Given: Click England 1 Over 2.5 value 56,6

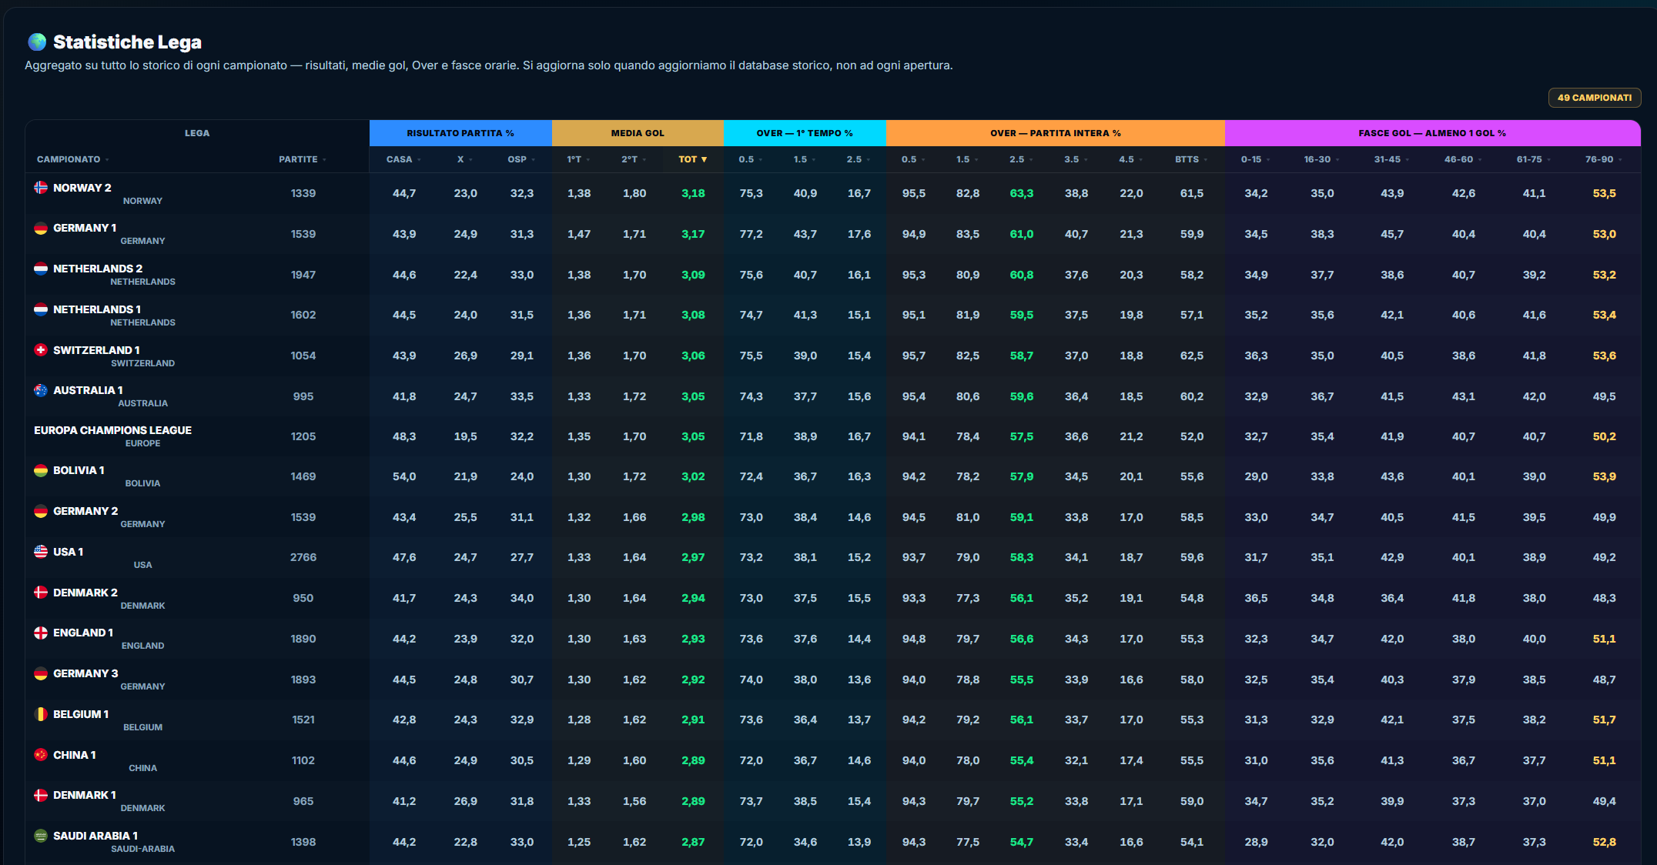Looking at the screenshot, I should (1022, 639).
